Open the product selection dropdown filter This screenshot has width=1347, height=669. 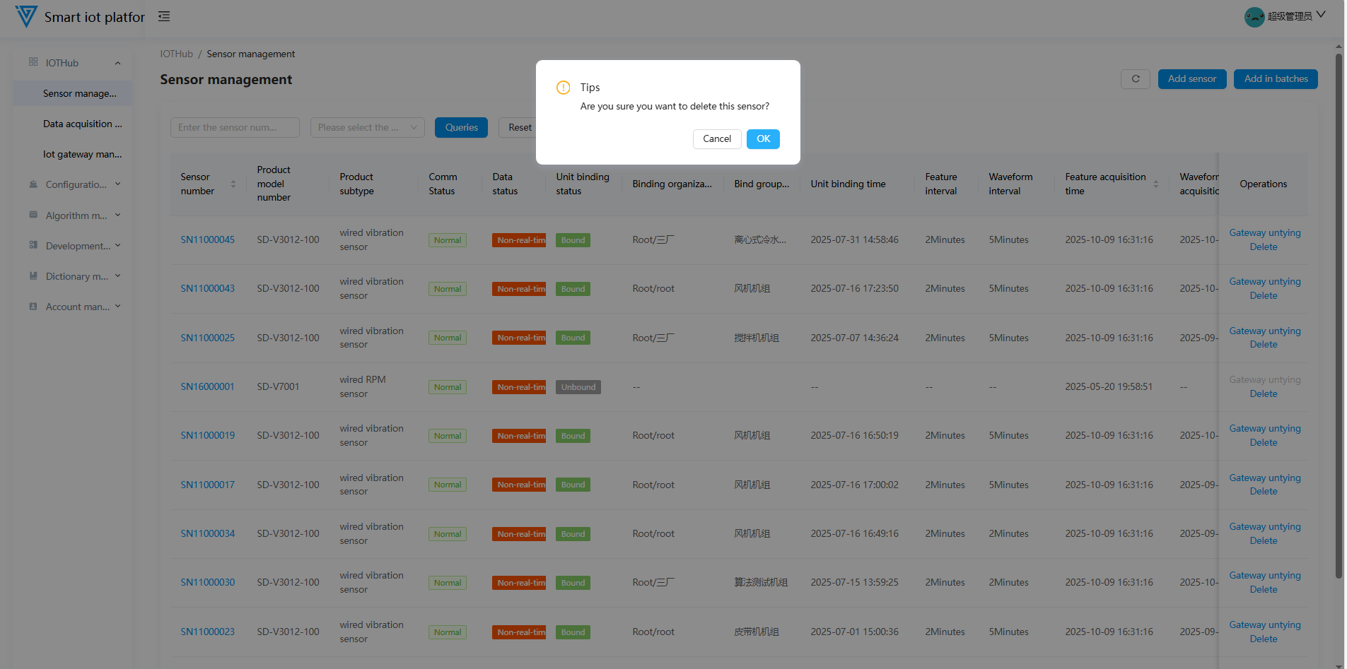(368, 128)
